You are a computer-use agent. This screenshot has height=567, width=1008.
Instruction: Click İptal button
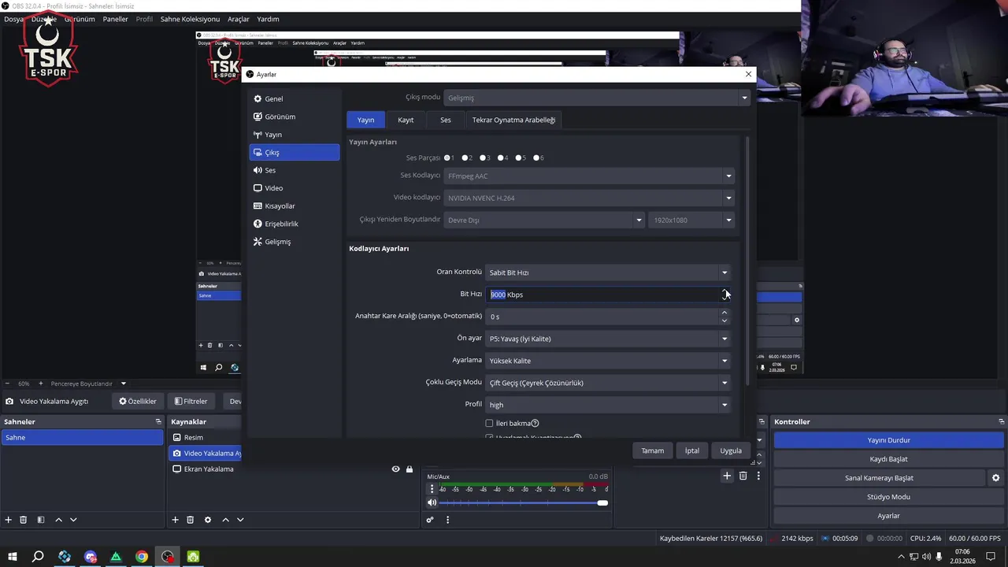[691, 451]
